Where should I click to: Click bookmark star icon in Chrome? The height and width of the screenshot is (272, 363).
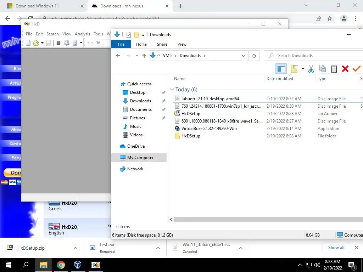330,18
